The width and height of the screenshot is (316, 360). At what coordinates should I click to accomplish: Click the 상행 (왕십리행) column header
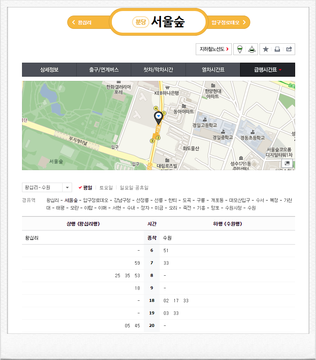pyautogui.click(x=83, y=224)
